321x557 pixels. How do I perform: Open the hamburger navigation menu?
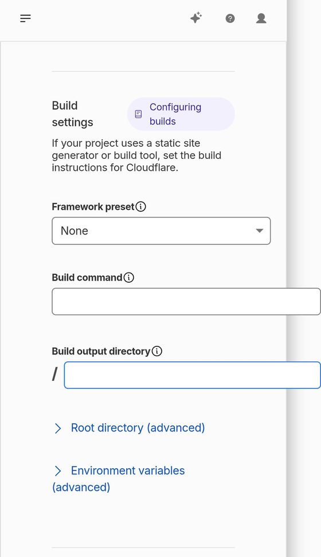point(26,18)
